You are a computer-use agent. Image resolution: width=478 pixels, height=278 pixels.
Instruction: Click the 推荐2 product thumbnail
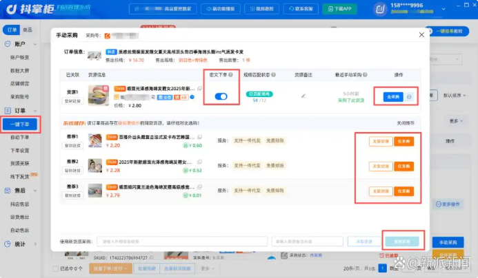pyautogui.click(x=94, y=166)
